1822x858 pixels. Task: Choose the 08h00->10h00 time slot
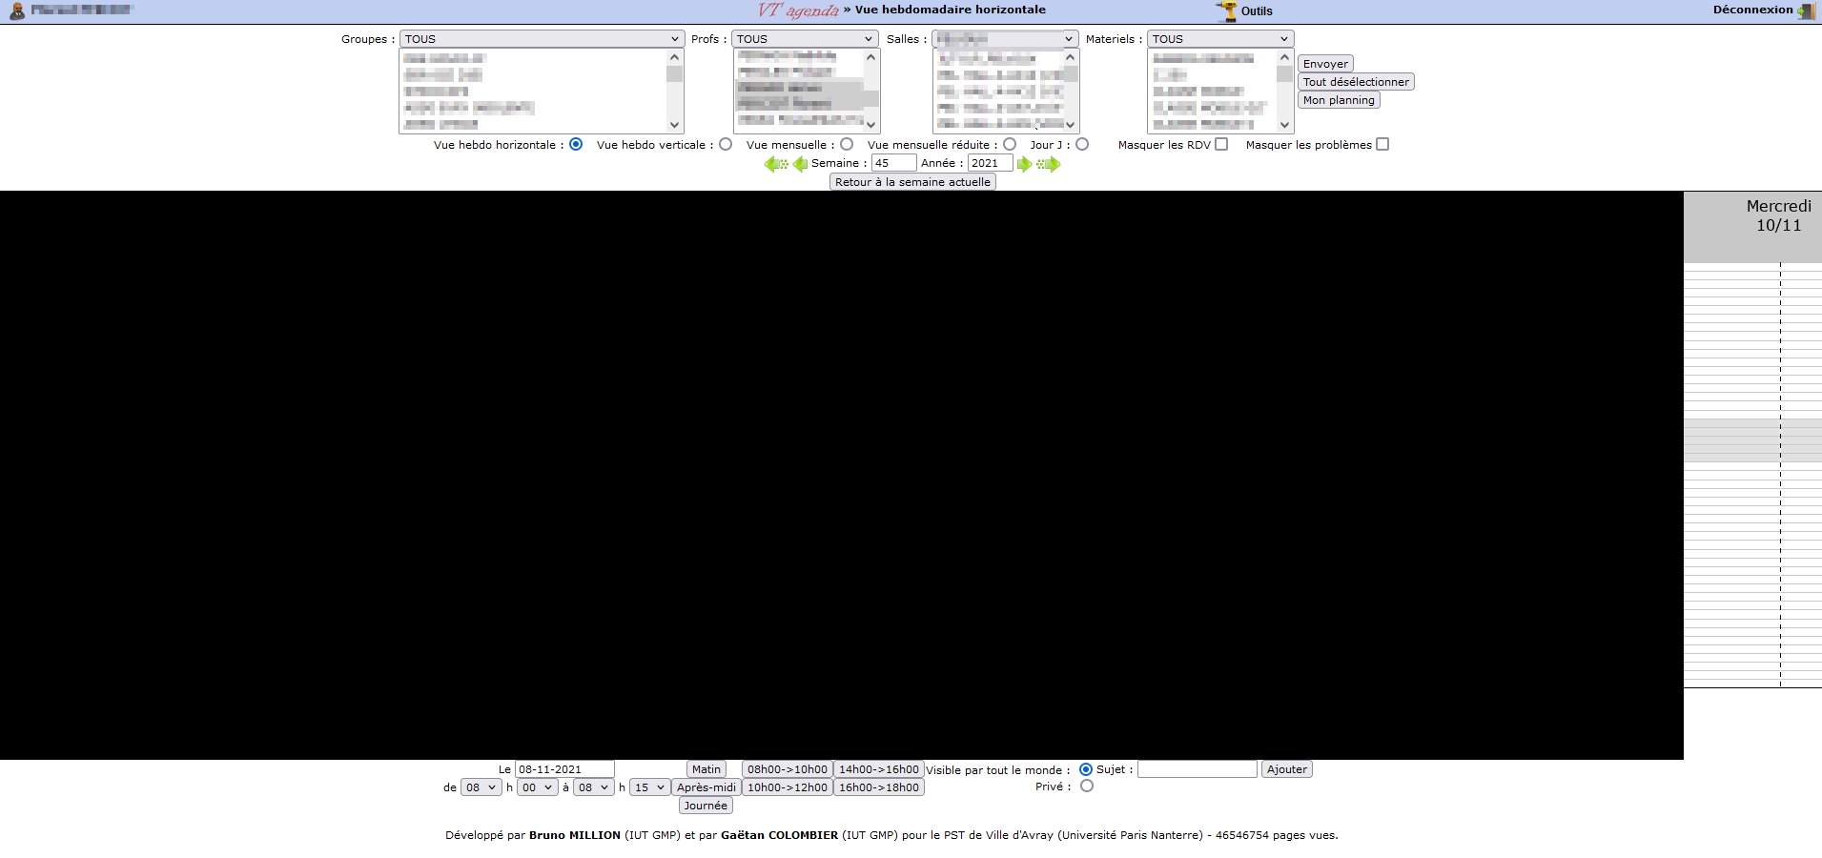788,769
